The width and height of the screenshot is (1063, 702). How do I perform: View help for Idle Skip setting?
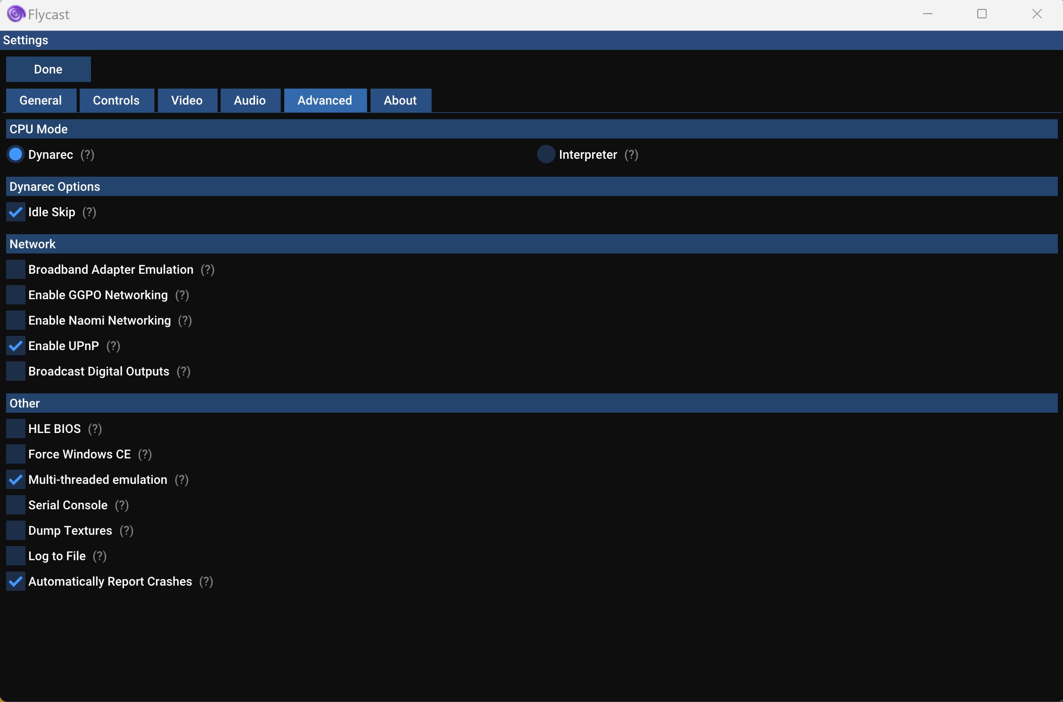89,212
